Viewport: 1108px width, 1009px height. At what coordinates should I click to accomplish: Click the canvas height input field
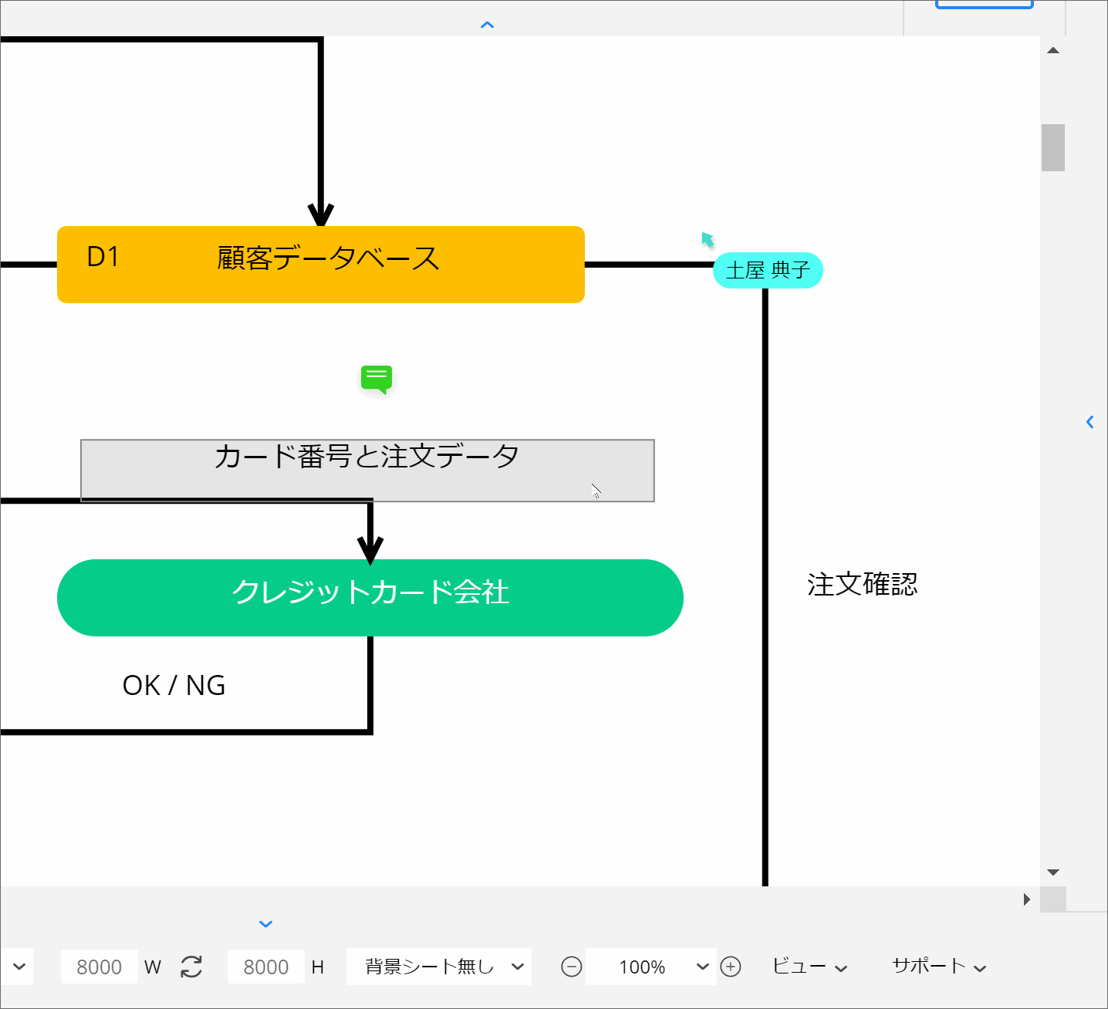[x=265, y=967]
